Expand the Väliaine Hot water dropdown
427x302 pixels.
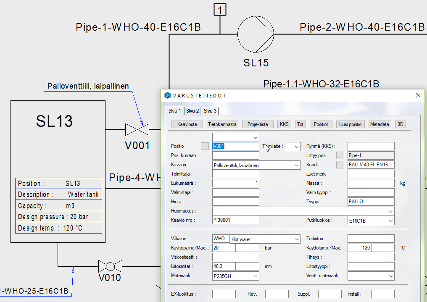click(x=296, y=239)
